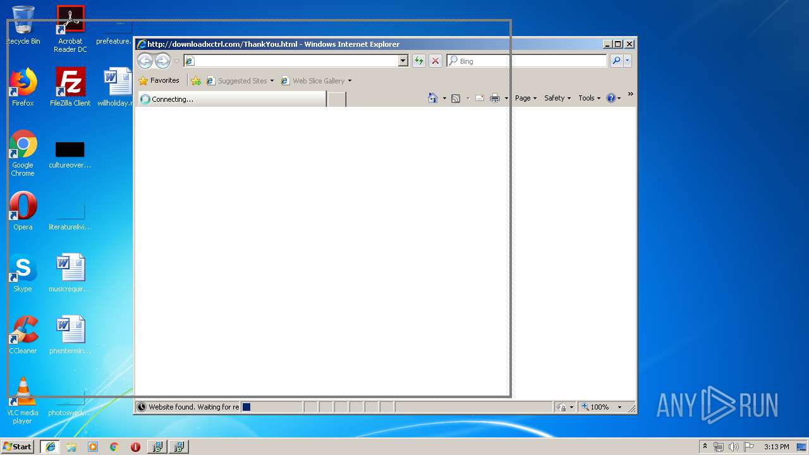The image size is (809, 455).
Task: Select the musicrequir… Word document
Action: (70, 273)
